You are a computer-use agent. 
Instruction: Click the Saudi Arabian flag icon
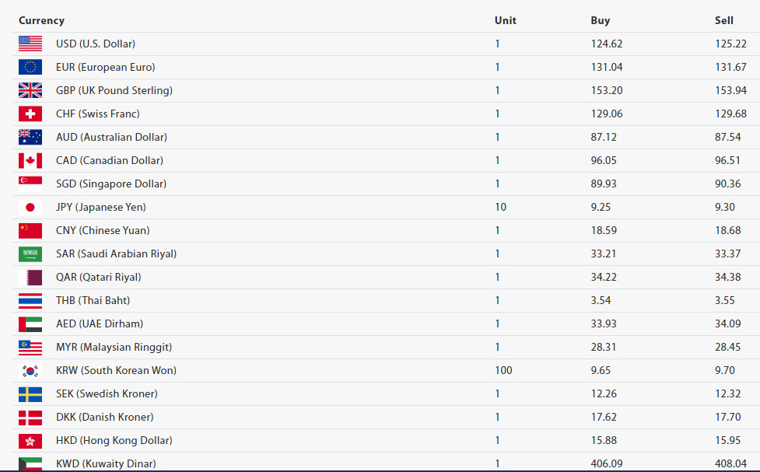30,254
